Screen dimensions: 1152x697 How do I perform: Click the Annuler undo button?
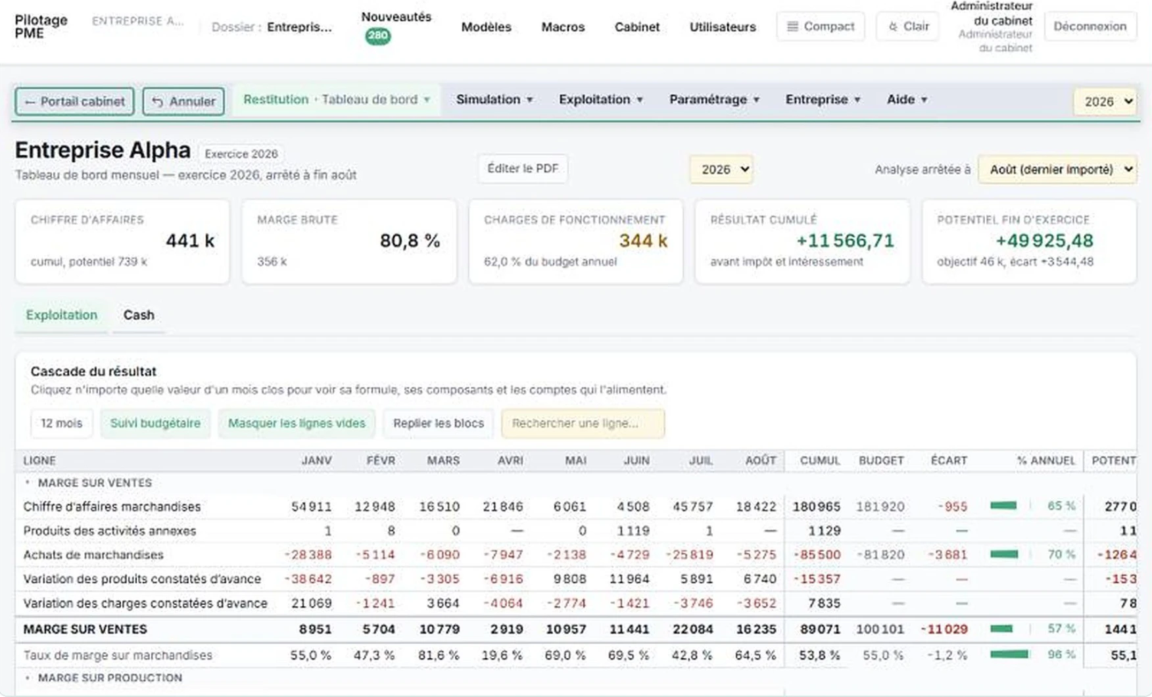click(183, 101)
